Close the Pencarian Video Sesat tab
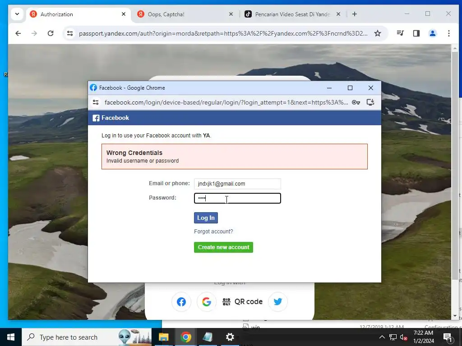This screenshot has width=462, height=346. tap(338, 14)
